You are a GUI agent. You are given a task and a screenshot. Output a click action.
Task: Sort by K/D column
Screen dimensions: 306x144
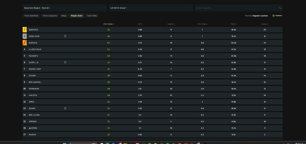140,24
